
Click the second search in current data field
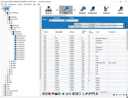[113, 27]
